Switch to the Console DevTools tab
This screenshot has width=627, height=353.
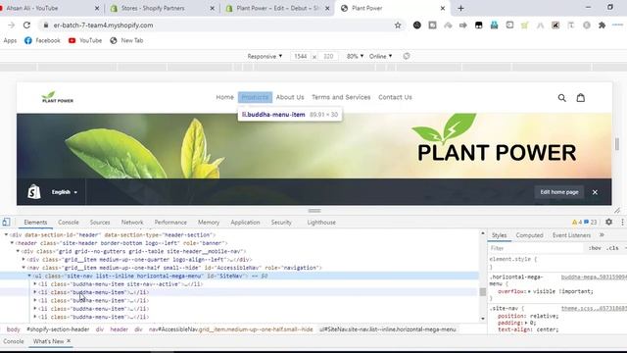click(69, 223)
